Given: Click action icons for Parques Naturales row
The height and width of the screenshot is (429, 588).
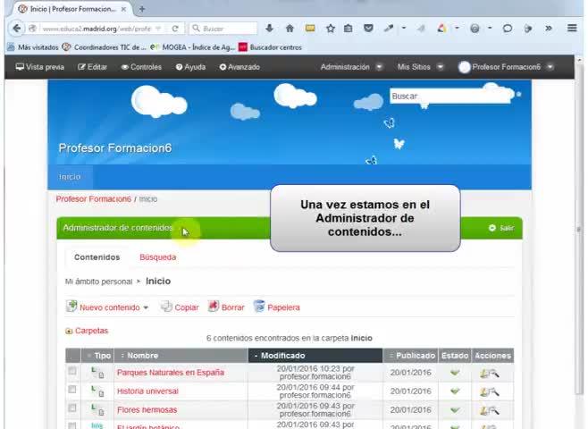Looking at the screenshot, I should pos(490,373).
